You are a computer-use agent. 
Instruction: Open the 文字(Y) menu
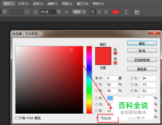(23, 4)
